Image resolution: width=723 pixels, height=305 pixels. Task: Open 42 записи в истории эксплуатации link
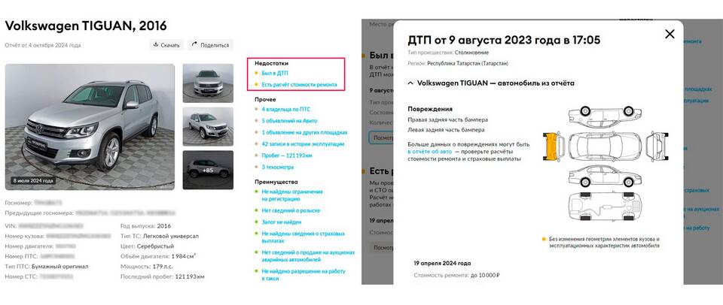tap(303, 144)
